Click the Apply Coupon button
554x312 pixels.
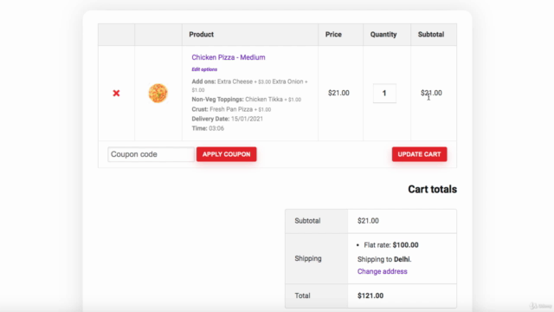(x=227, y=154)
